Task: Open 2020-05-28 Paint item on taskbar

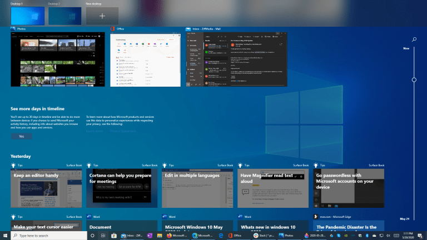Action: point(315,236)
